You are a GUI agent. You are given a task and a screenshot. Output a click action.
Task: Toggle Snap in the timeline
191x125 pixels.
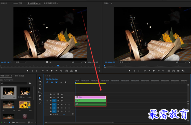[52, 82]
